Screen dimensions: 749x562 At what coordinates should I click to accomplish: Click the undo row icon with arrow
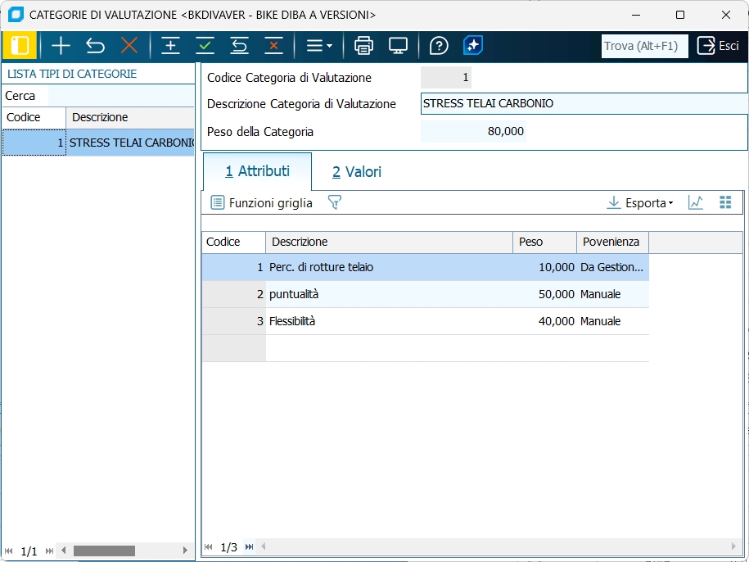tap(239, 46)
